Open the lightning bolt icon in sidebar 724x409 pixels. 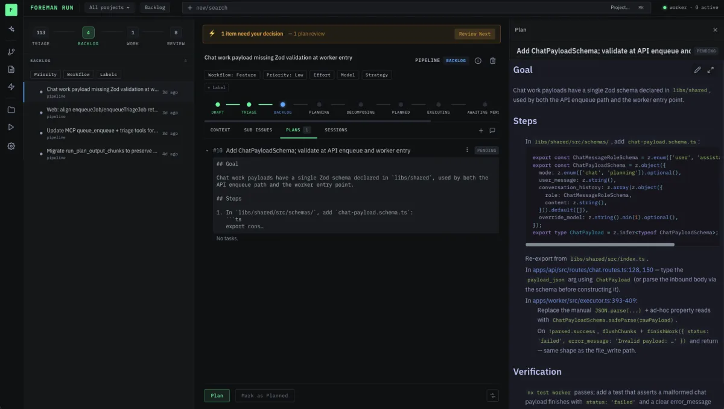click(11, 87)
